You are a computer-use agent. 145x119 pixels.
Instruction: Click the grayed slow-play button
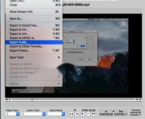pos(88,114)
